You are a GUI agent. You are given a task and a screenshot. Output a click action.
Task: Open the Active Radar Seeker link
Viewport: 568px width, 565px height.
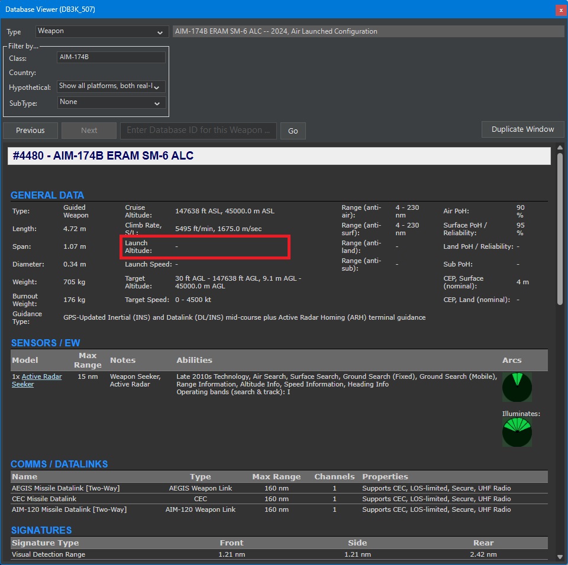click(x=37, y=381)
